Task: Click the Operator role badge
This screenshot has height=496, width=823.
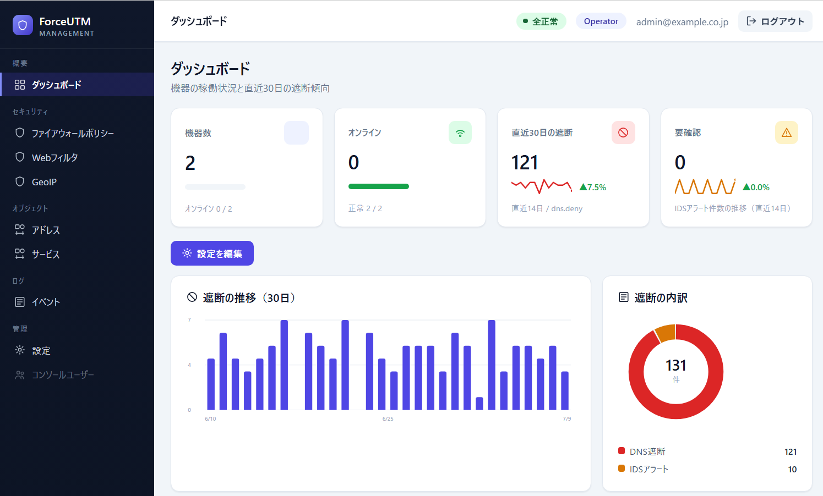Action: tap(601, 21)
